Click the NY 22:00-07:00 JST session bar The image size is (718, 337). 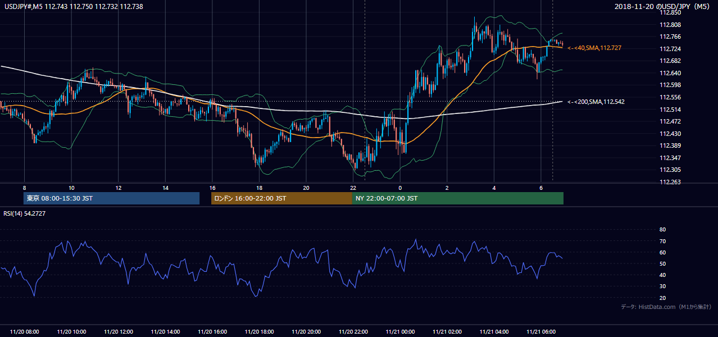tap(457, 198)
